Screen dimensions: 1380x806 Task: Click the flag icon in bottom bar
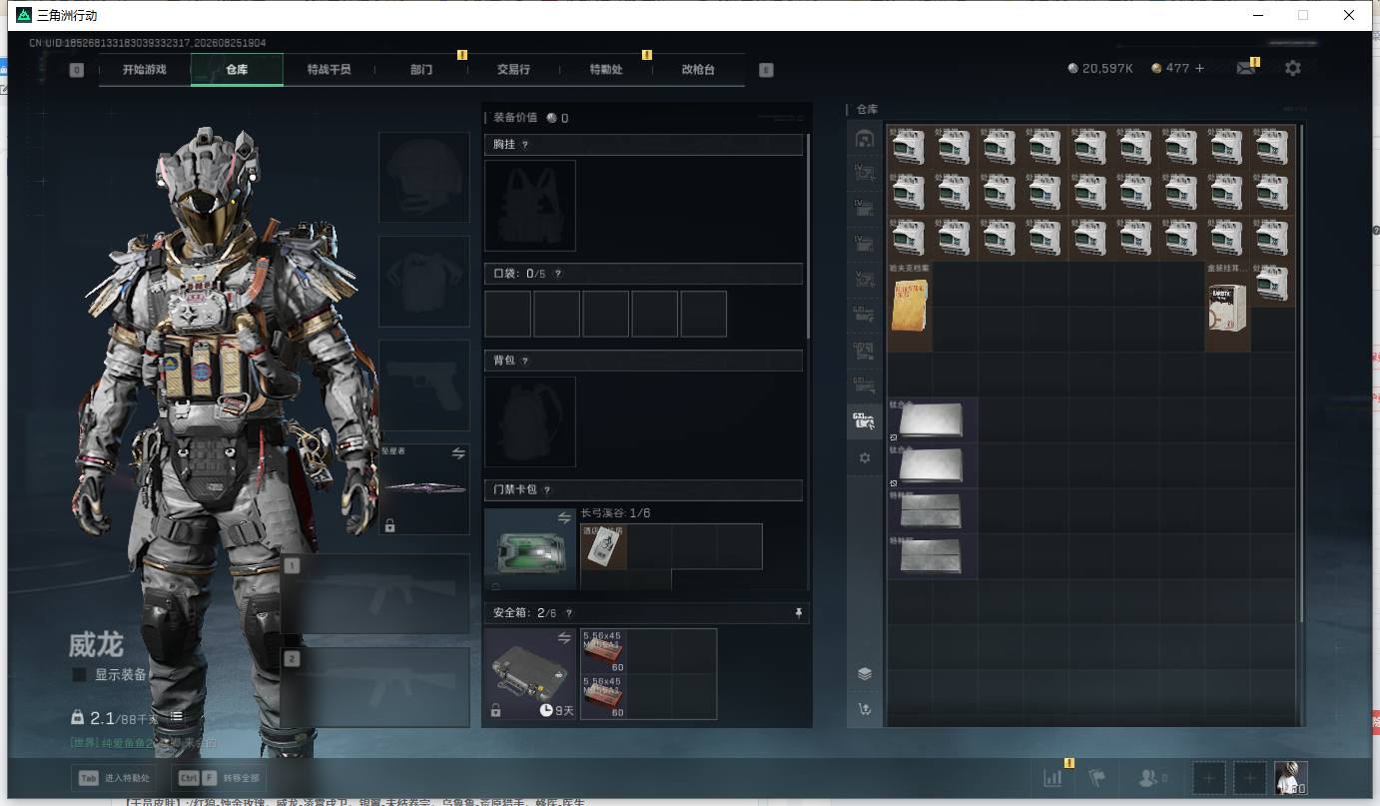pyautogui.click(x=1097, y=778)
